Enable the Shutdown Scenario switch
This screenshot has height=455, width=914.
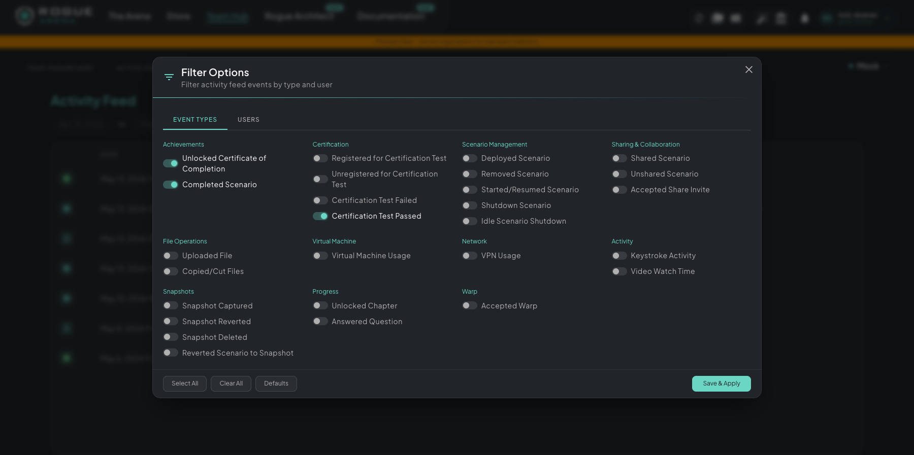(x=470, y=205)
